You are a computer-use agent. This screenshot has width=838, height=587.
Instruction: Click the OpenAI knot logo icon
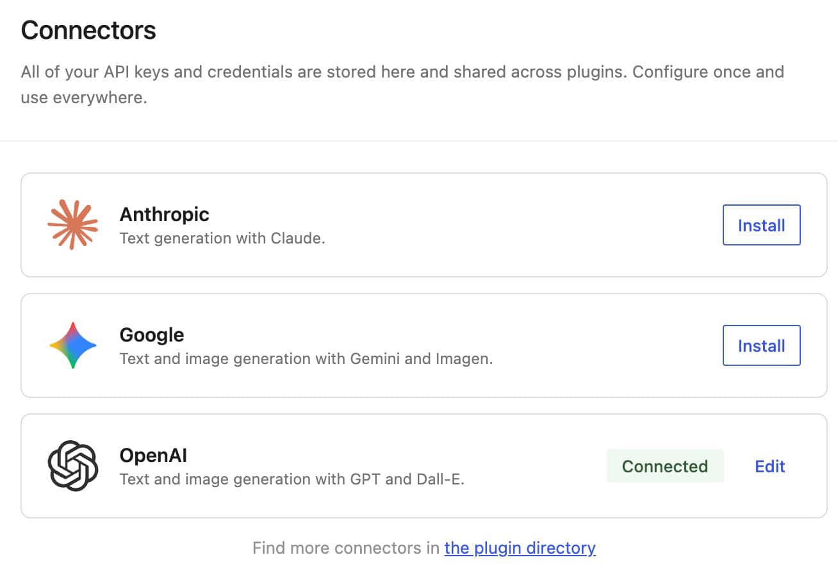[x=73, y=466]
